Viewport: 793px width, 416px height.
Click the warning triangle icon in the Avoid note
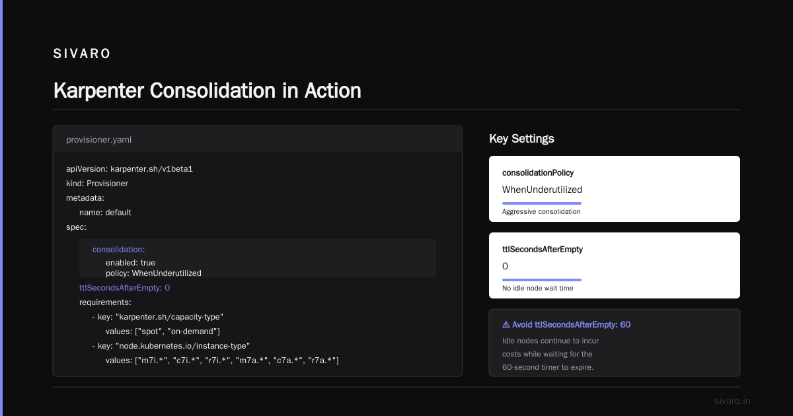tap(506, 325)
